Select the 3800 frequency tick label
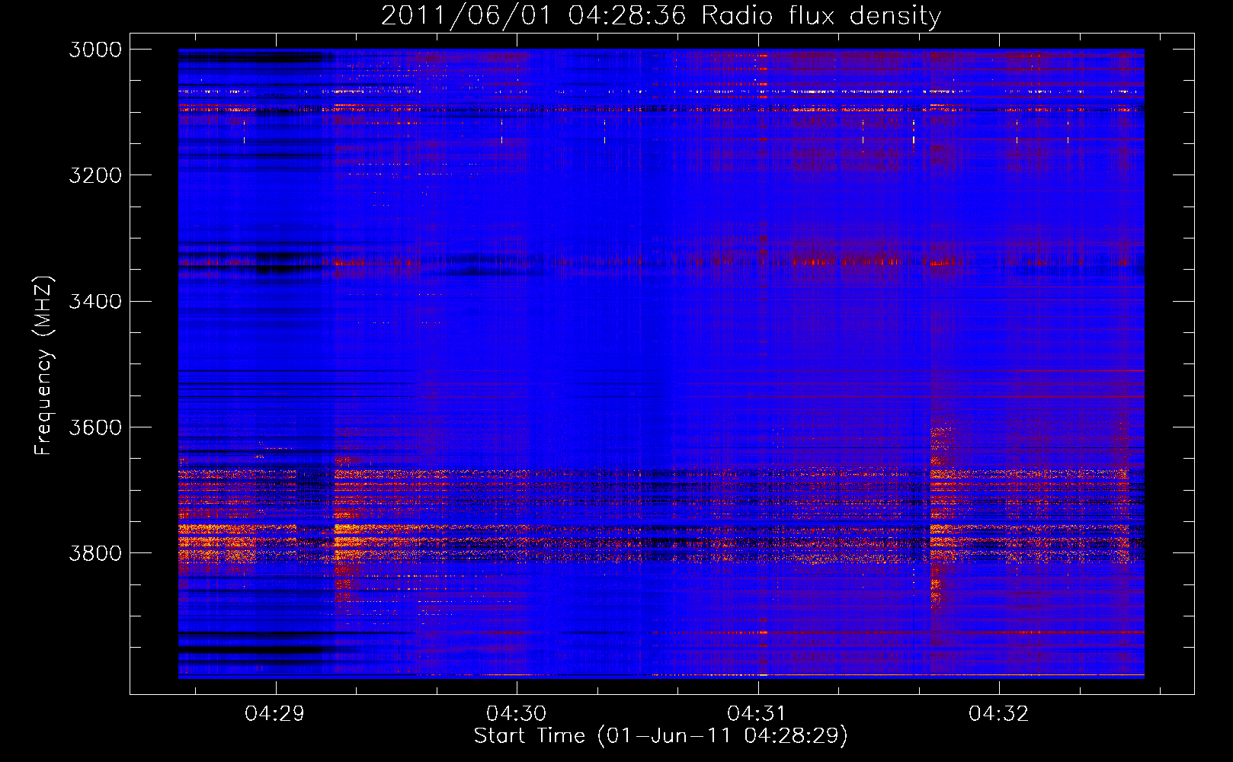Image resolution: width=1233 pixels, height=762 pixels. [x=95, y=552]
